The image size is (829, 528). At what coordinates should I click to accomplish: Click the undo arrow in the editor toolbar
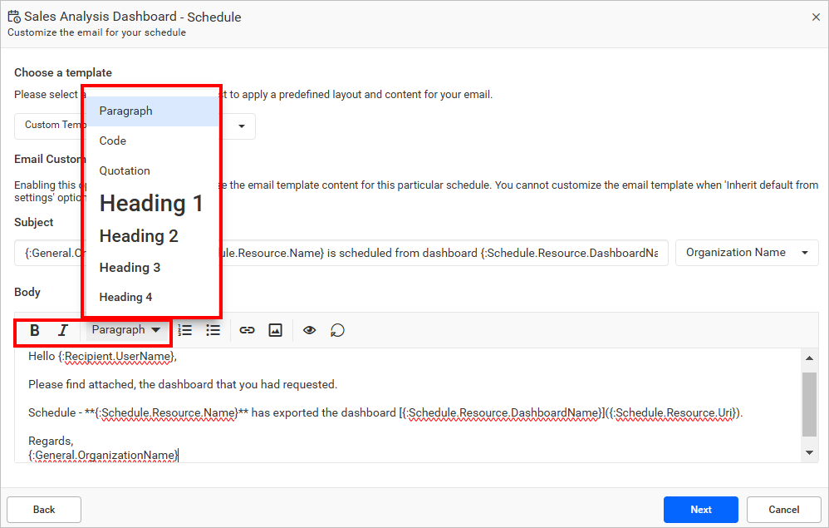tap(336, 330)
